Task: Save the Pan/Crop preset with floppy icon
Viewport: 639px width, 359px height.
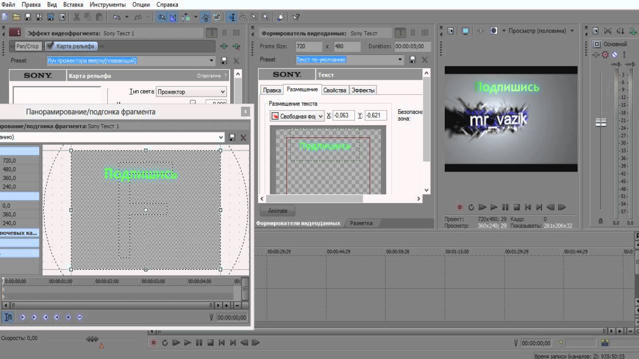Action: (x=232, y=137)
